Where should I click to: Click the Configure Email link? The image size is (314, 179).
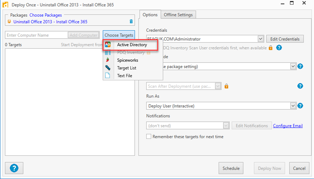(288, 126)
